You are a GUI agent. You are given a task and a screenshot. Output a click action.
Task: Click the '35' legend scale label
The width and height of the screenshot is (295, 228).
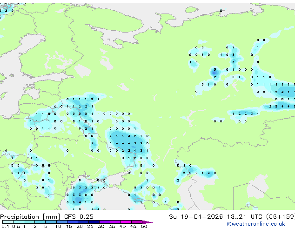112,226
